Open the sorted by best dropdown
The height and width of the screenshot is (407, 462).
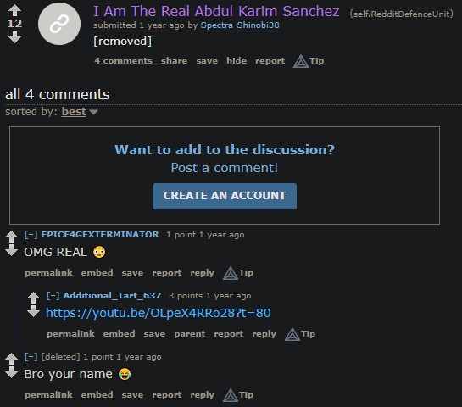point(80,112)
